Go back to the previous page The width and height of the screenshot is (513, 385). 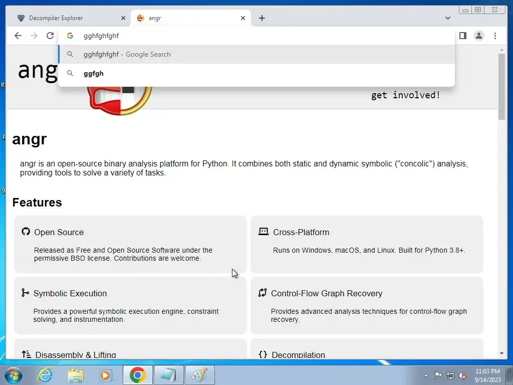coord(18,36)
